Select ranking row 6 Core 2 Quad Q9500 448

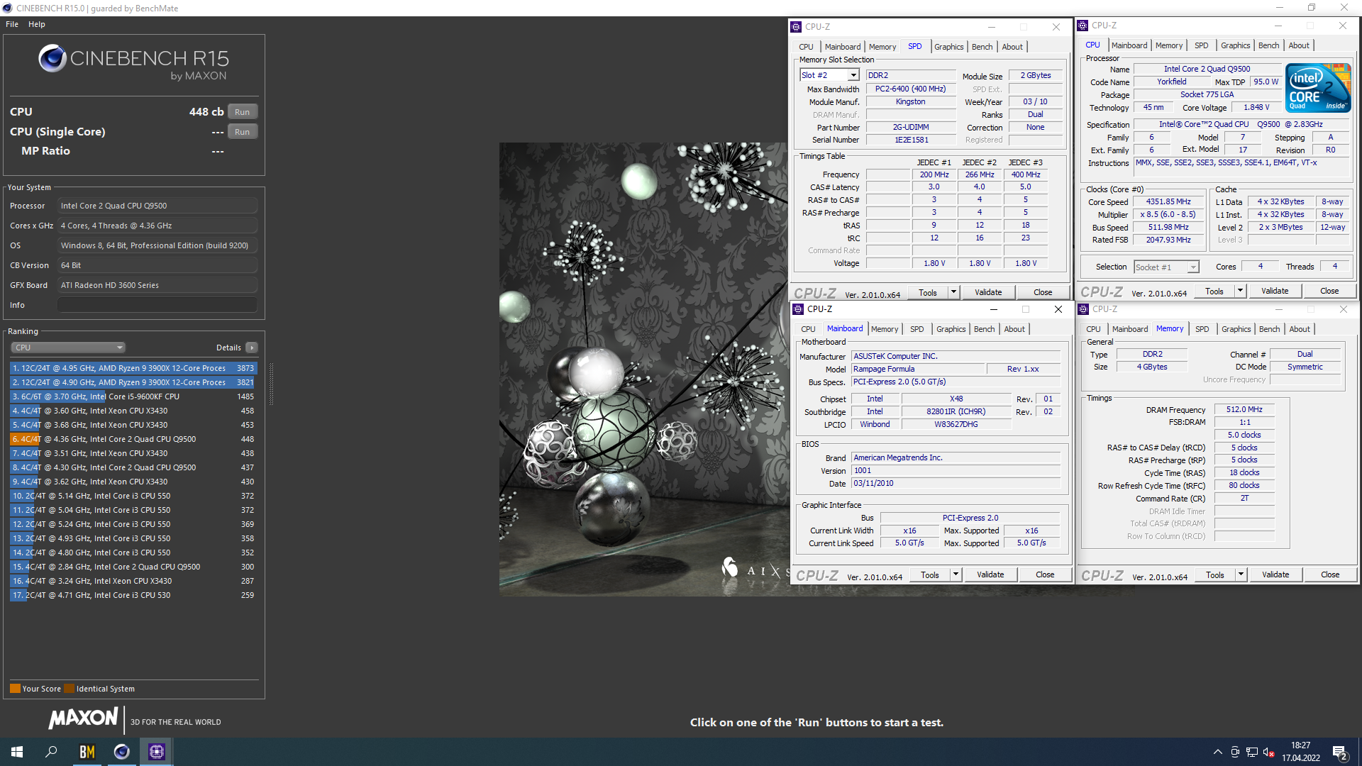coord(133,439)
